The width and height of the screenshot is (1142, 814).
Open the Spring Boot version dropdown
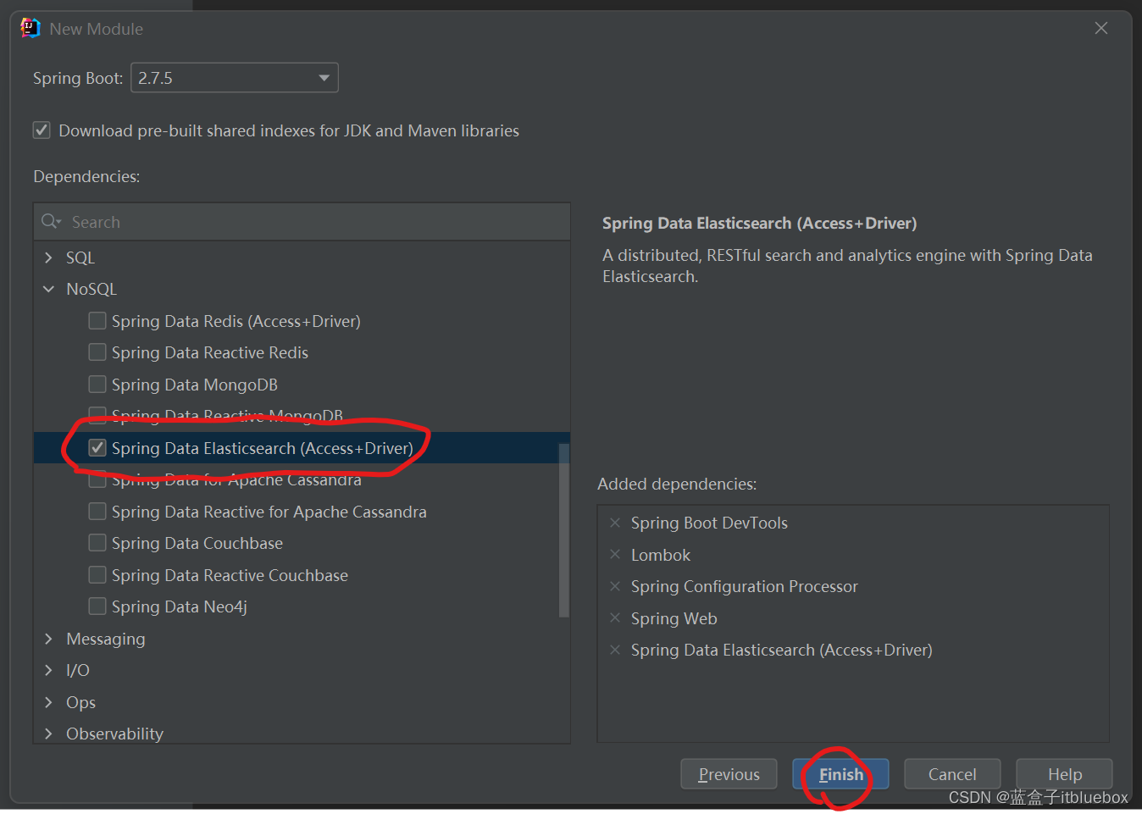tap(235, 78)
